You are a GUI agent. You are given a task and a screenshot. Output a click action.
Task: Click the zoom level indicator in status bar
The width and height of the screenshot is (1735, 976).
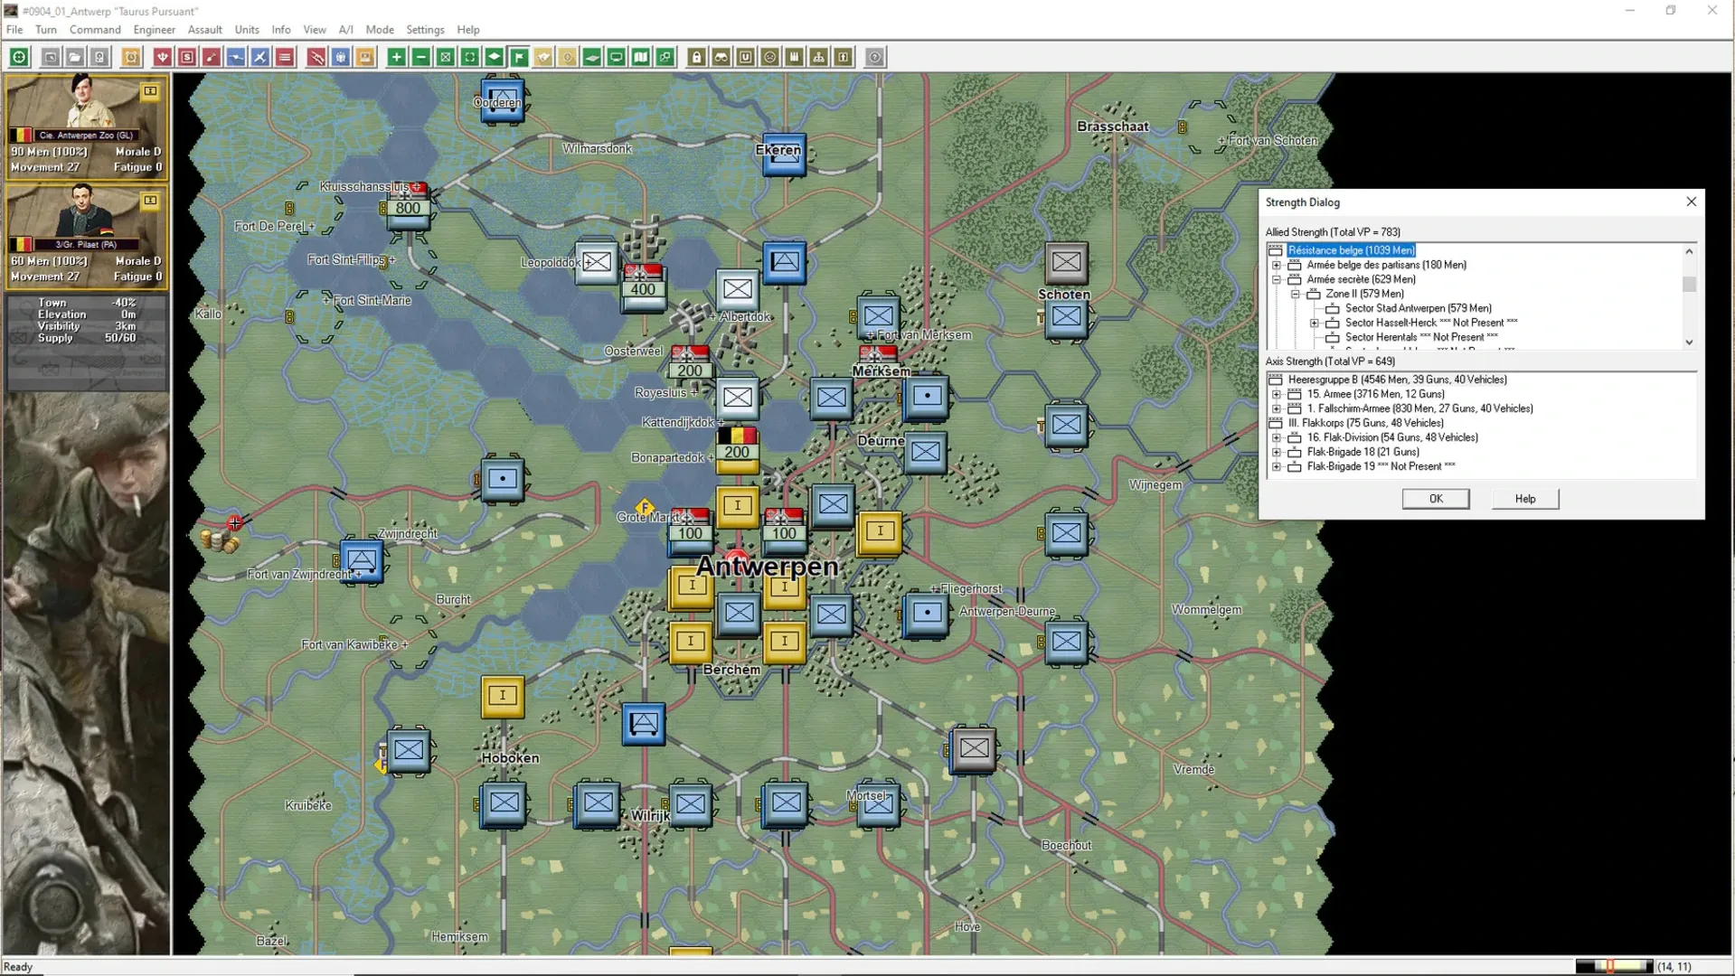pyautogui.click(x=1614, y=967)
